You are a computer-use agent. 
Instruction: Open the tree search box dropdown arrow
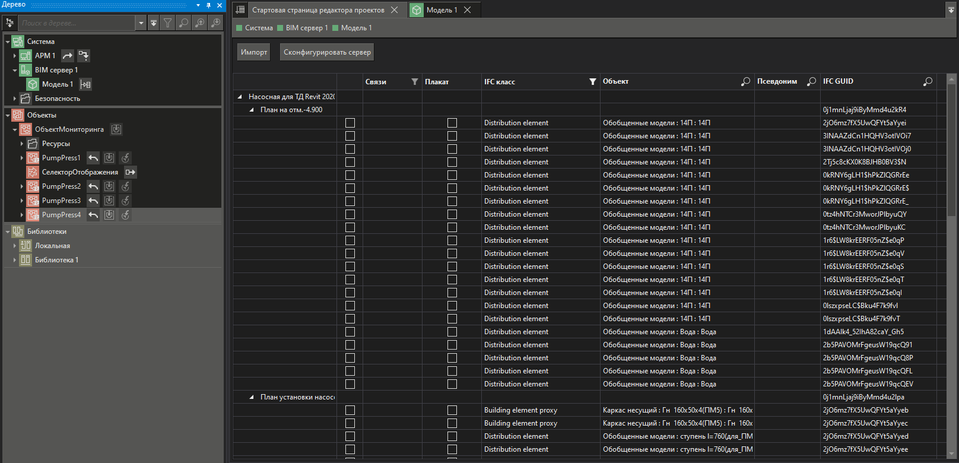141,23
